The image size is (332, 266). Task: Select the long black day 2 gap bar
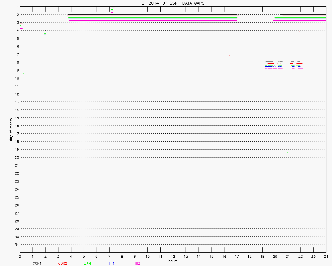[x=153, y=15]
